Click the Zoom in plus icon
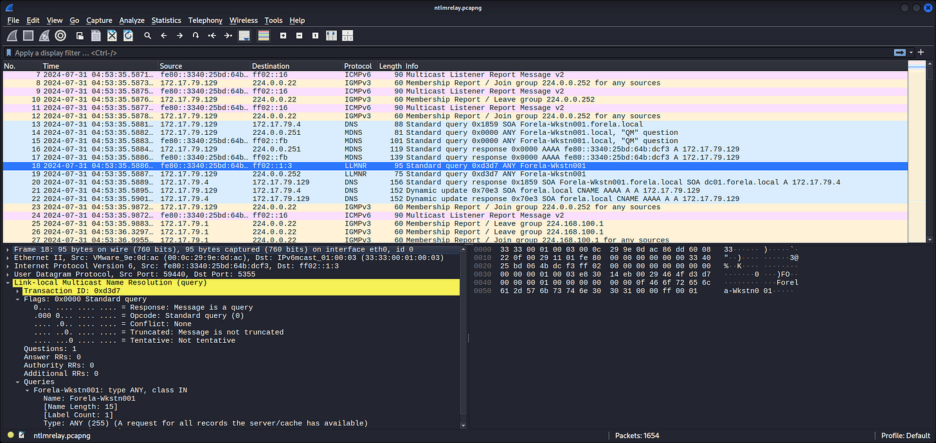The image size is (936, 443). click(283, 35)
